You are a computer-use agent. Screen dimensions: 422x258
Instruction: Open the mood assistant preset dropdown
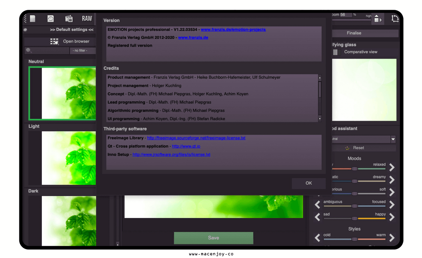click(393, 139)
